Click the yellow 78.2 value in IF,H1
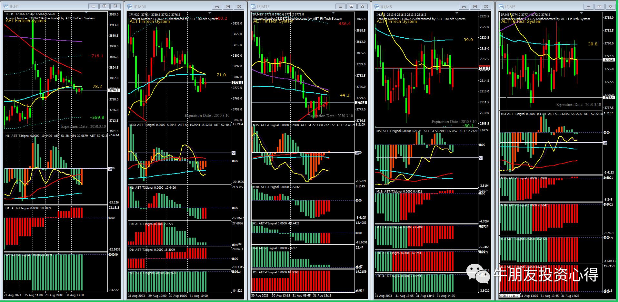Image resolution: width=619 pixels, height=302 pixels. pyautogui.click(x=97, y=87)
